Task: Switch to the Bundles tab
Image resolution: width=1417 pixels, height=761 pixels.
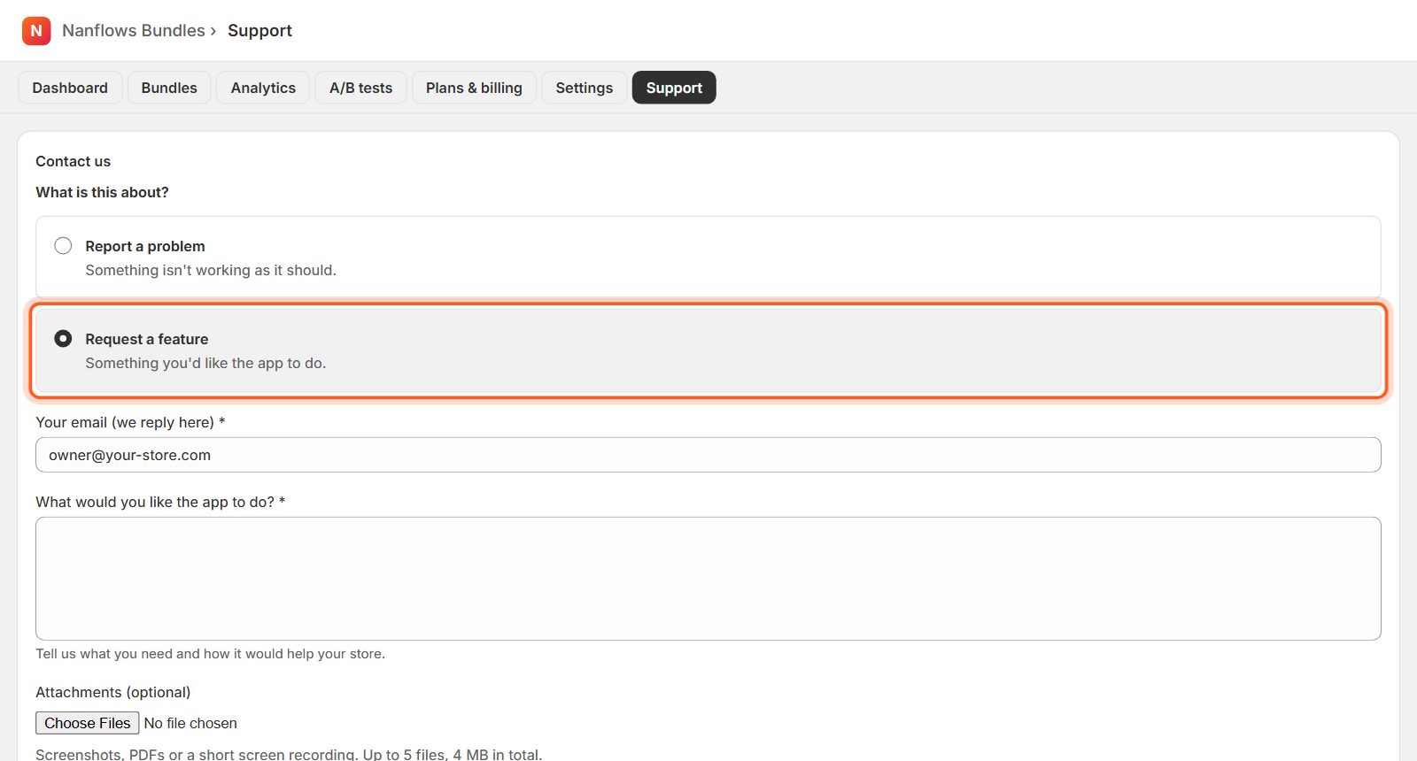Action: 169,88
